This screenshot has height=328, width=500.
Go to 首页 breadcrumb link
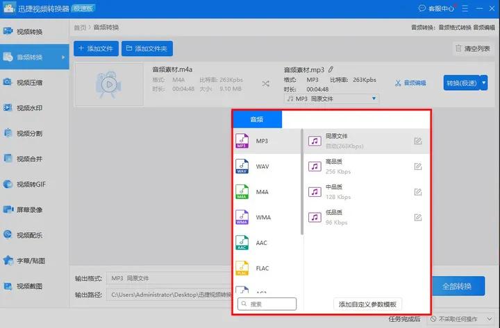tap(80, 28)
